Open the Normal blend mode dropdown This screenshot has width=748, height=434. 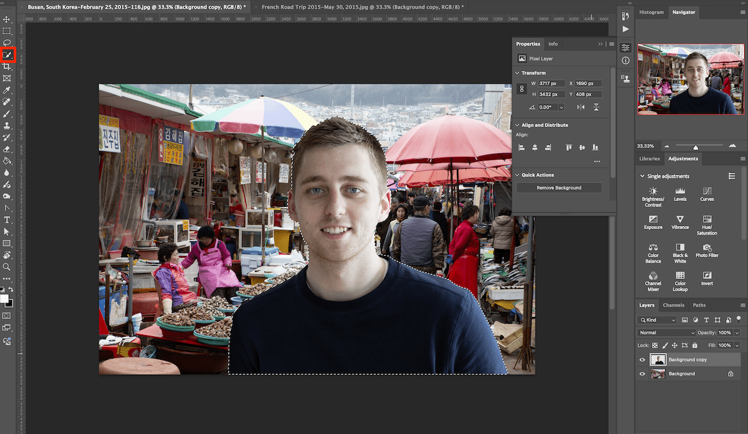point(665,333)
